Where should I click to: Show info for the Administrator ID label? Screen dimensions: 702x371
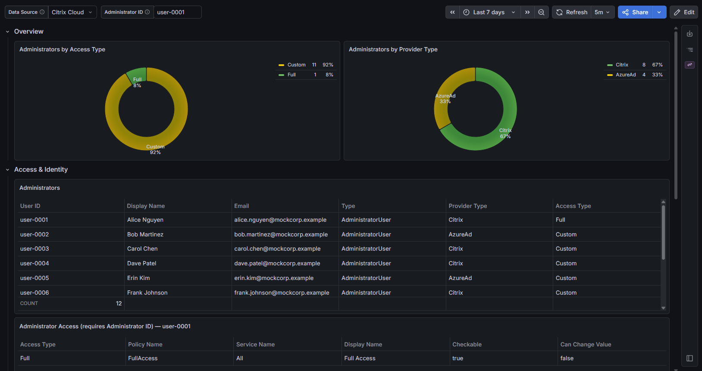pyautogui.click(x=147, y=12)
